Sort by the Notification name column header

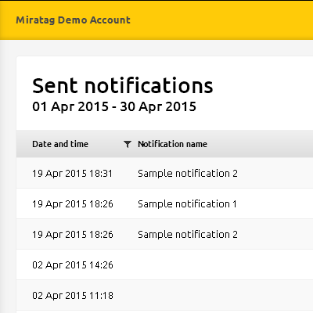coord(172,144)
